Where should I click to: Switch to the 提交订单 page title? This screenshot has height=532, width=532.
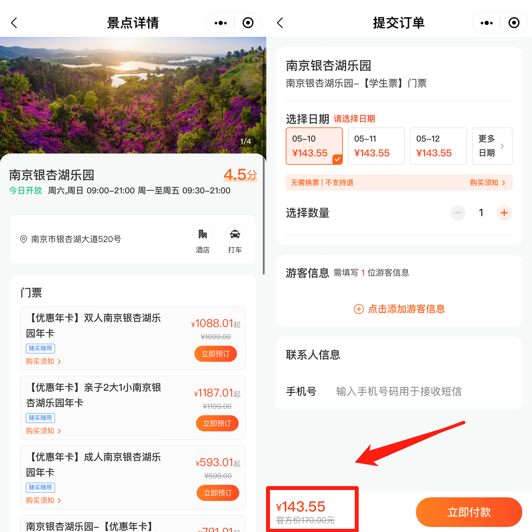coord(398,22)
